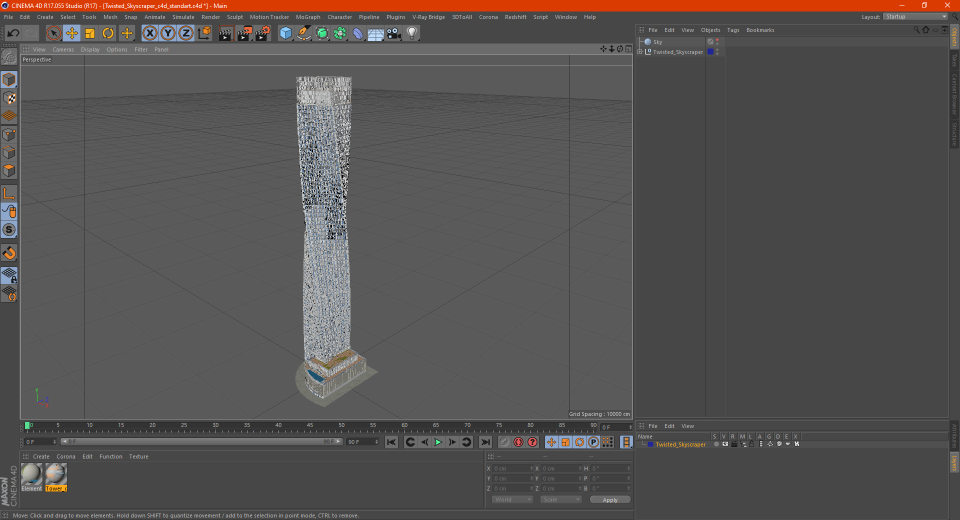
Task: Click the Autokeying red question-mark button
Action: point(532,442)
